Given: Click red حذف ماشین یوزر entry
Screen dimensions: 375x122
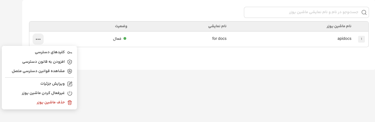Looking at the screenshot, I should click(x=51, y=103).
